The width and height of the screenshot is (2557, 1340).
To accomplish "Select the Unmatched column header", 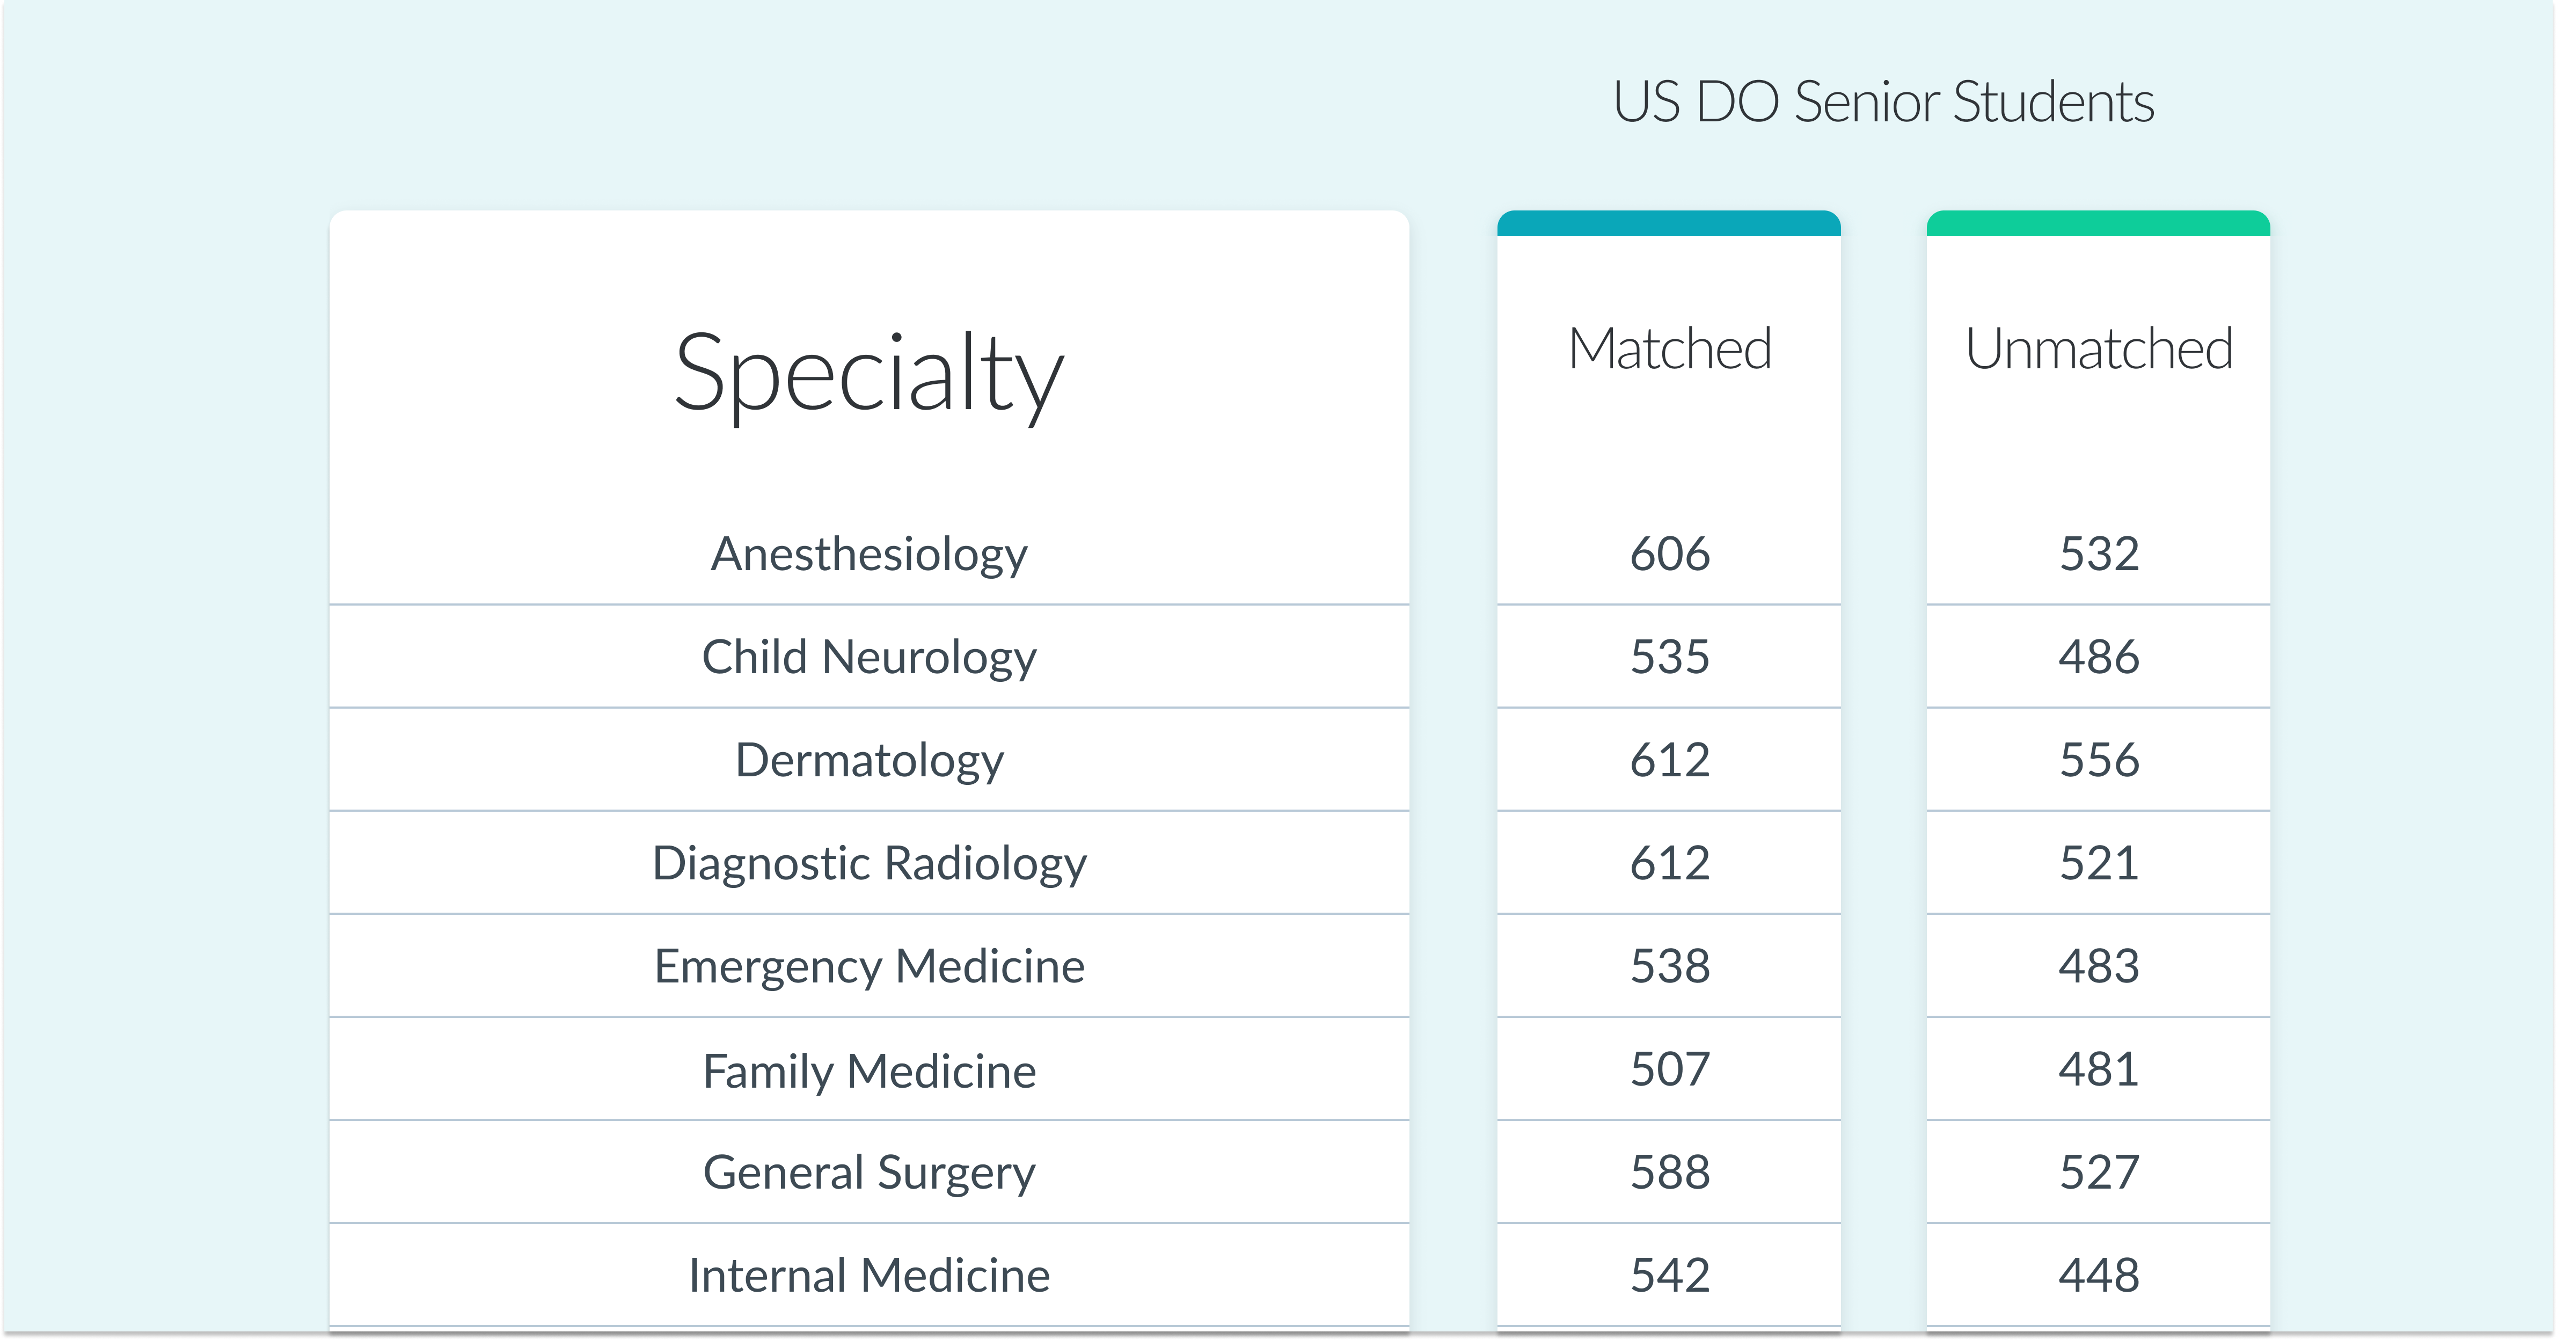I will coord(2099,349).
